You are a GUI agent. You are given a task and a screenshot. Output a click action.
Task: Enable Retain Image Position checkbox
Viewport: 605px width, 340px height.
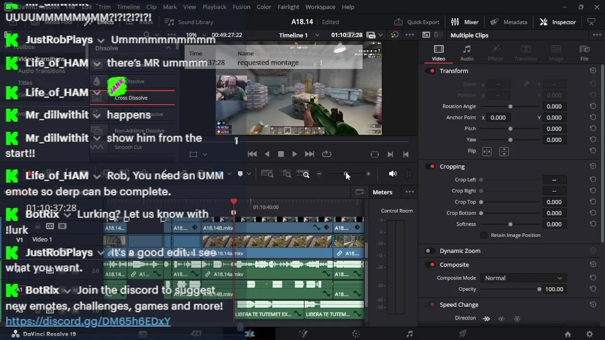click(x=484, y=235)
